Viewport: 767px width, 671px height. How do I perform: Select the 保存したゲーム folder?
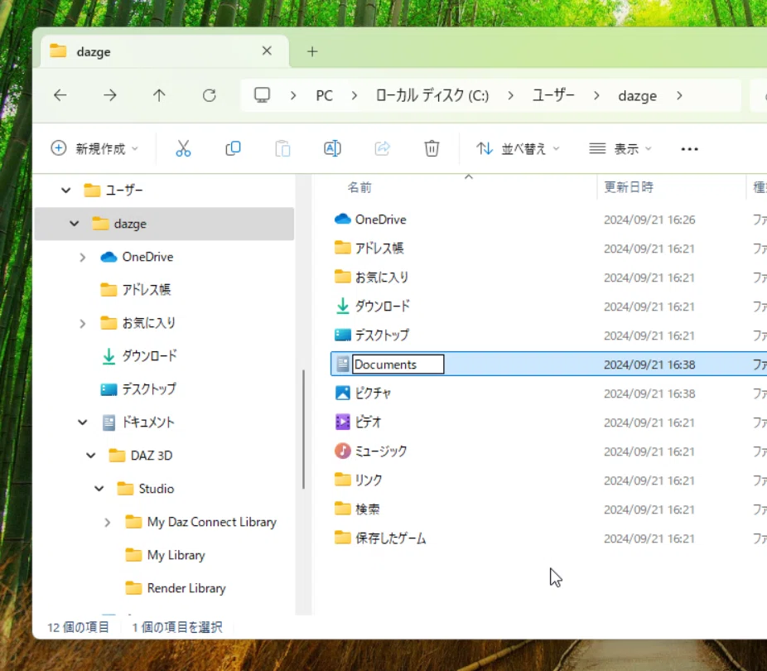[390, 538]
